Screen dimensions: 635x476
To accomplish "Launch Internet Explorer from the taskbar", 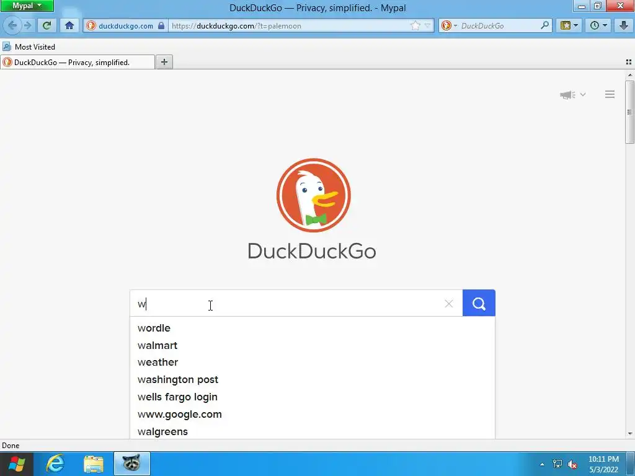I will [55, 464].
